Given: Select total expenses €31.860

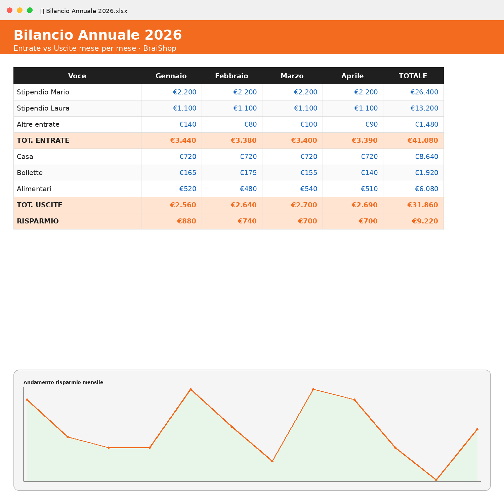Looking at the screenshot, I should tap(413, 205).
